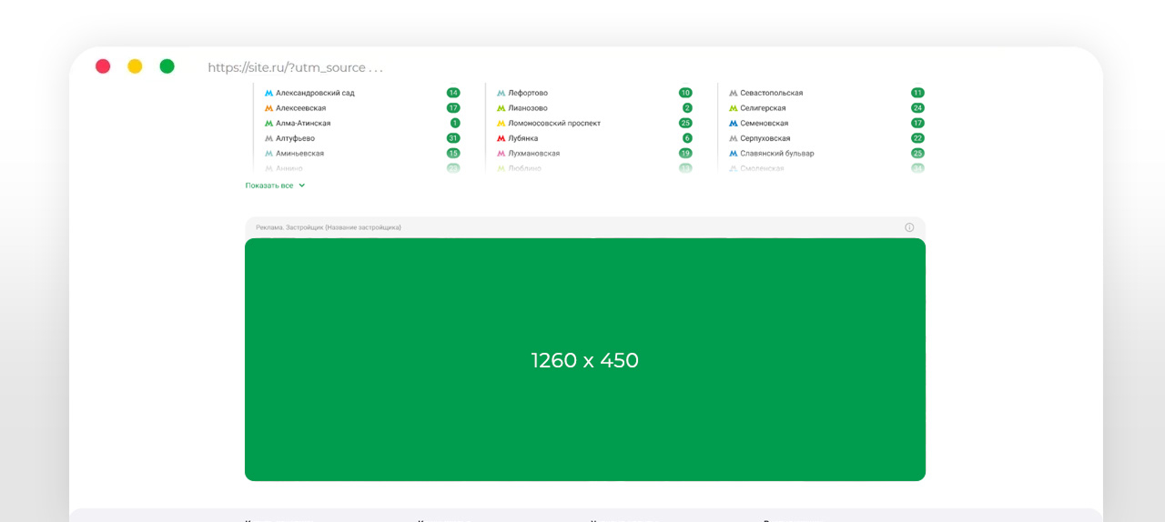Click the count badge 2 for Лианозово
The image size is (1165, 522).
(687, 108)
